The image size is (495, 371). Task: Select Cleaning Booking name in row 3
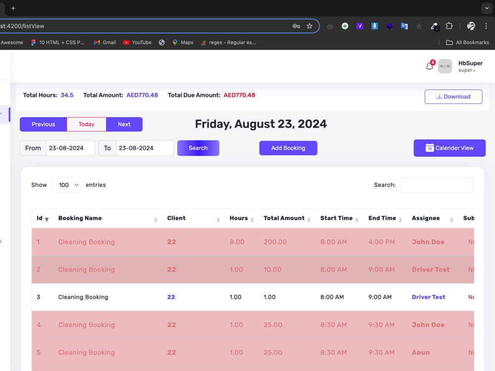click(x=83, y=297)
